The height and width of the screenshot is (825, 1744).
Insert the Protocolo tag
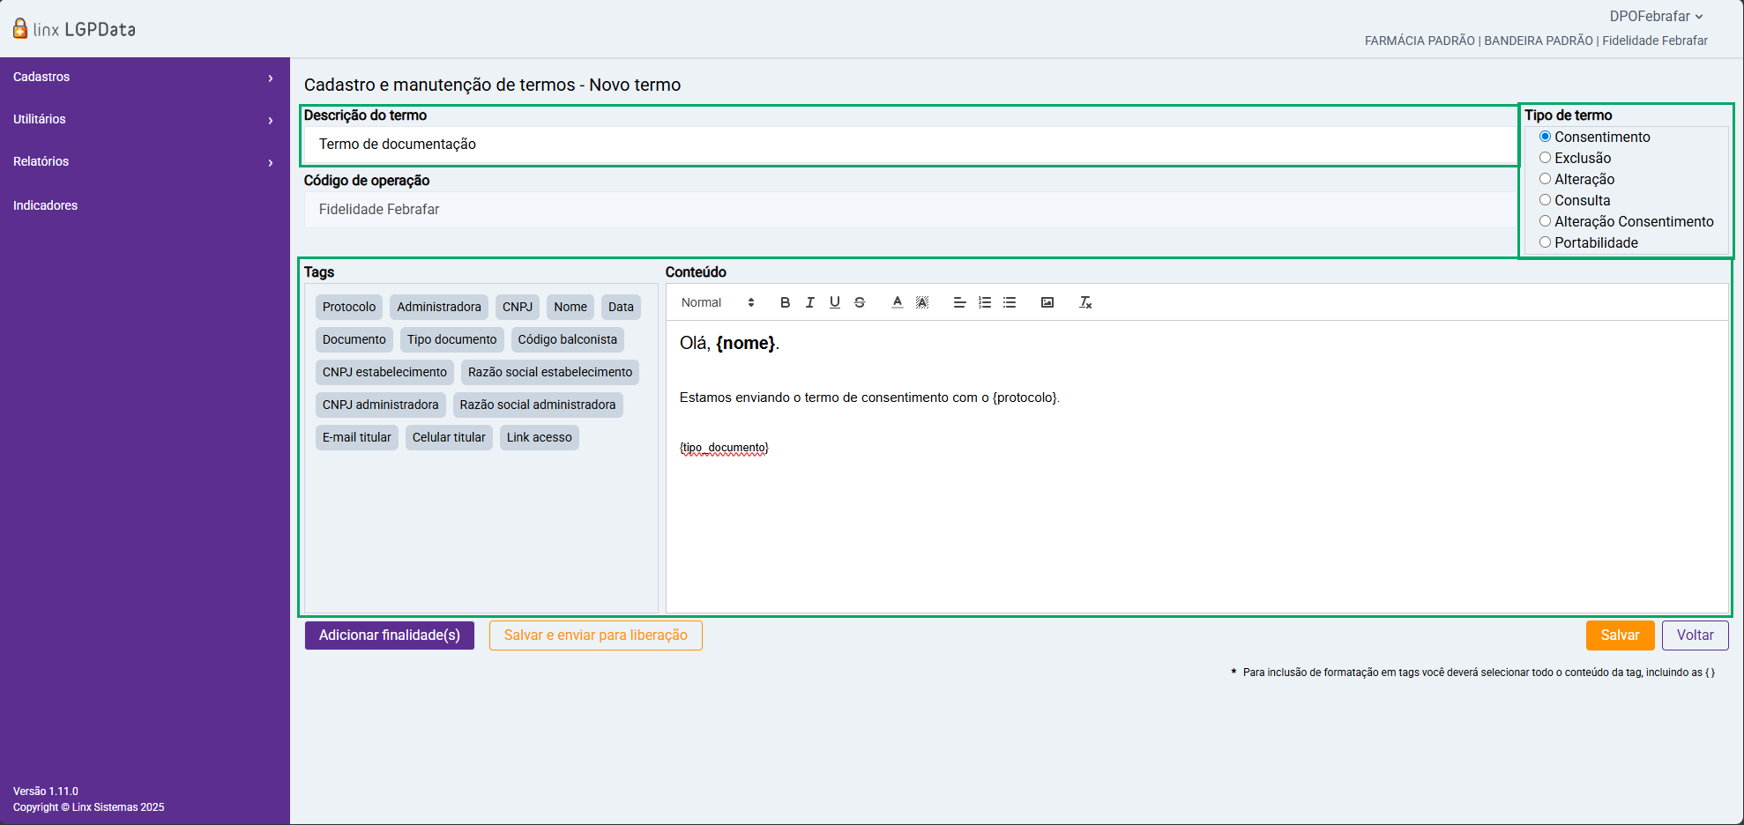point(349,307)
